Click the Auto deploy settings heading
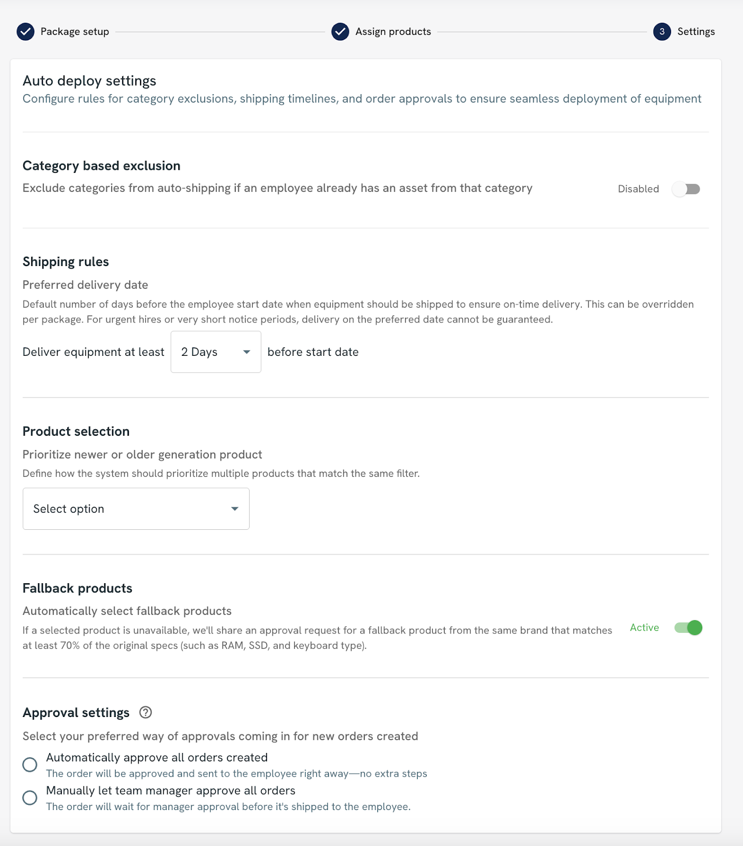The image size is (743, 846). pos(89,81)
